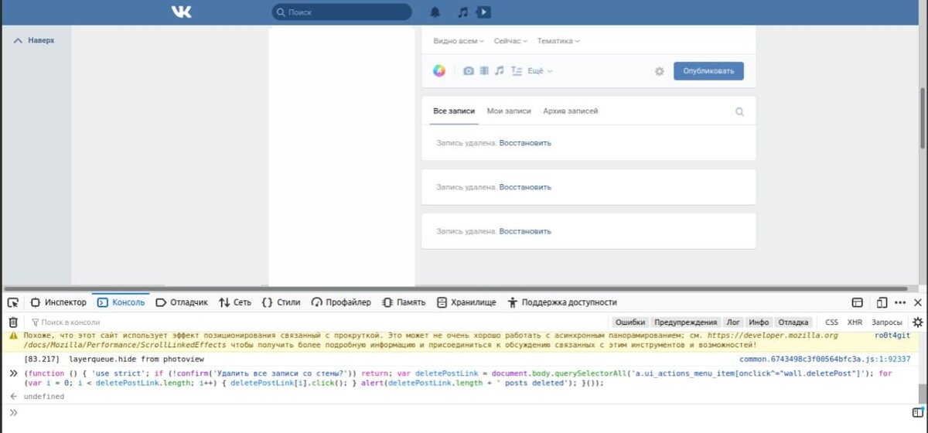Viewport: 928px width, 433px height.
Task: Open DevTools more options menu
Action: [x=901, y=302]
